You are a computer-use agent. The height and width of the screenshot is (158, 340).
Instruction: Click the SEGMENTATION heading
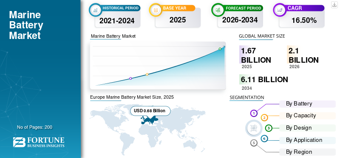247,97
